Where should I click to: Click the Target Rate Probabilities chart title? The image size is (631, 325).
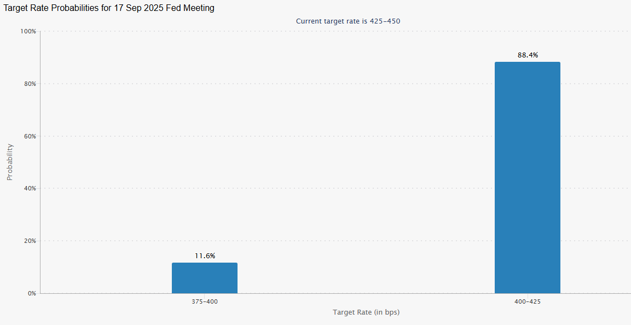coord(109,8)
